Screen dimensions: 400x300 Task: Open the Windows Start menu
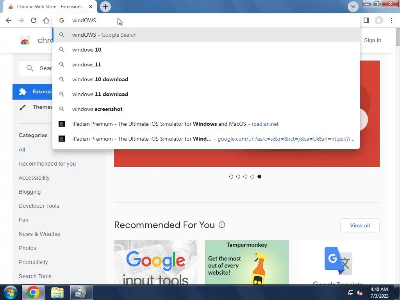[10, 292]
